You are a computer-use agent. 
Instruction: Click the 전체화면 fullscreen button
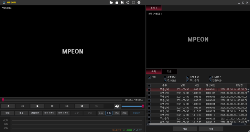[35, 113]
